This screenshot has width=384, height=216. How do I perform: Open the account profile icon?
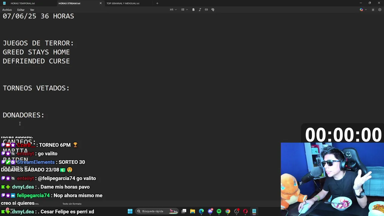coord(373,10)
